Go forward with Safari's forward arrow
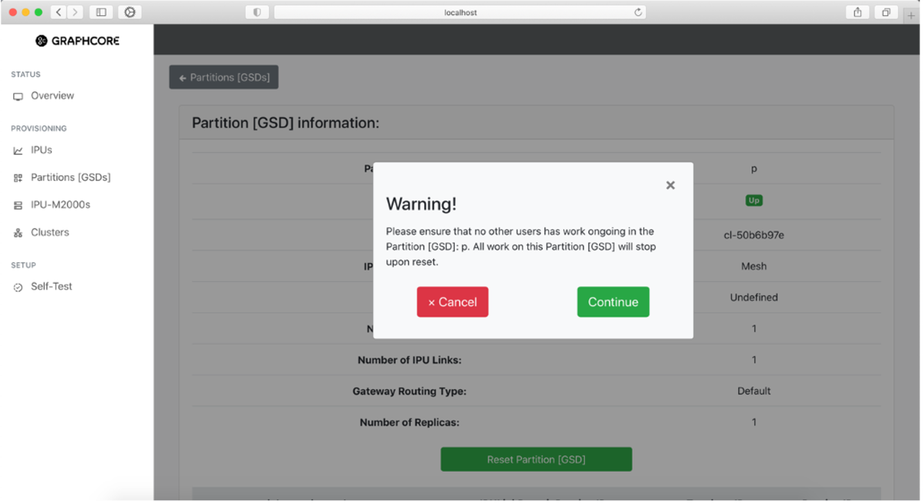This screenshot has height=503, width=923. point(76,12)
